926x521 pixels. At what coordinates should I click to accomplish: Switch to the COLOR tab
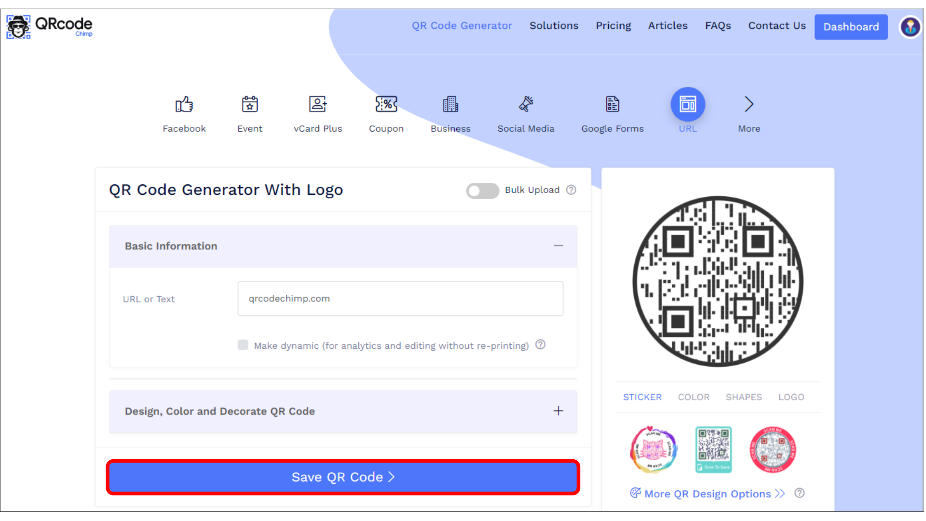694,397
